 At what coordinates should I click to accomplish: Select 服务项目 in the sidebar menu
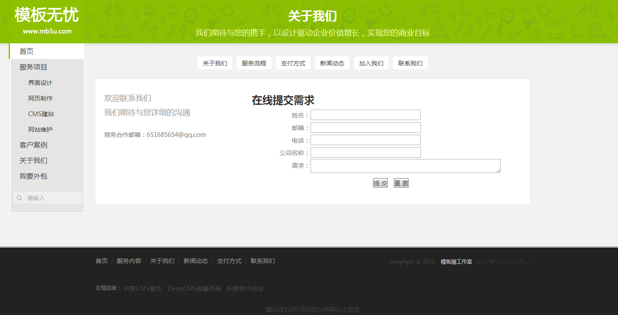coord(33,67)
